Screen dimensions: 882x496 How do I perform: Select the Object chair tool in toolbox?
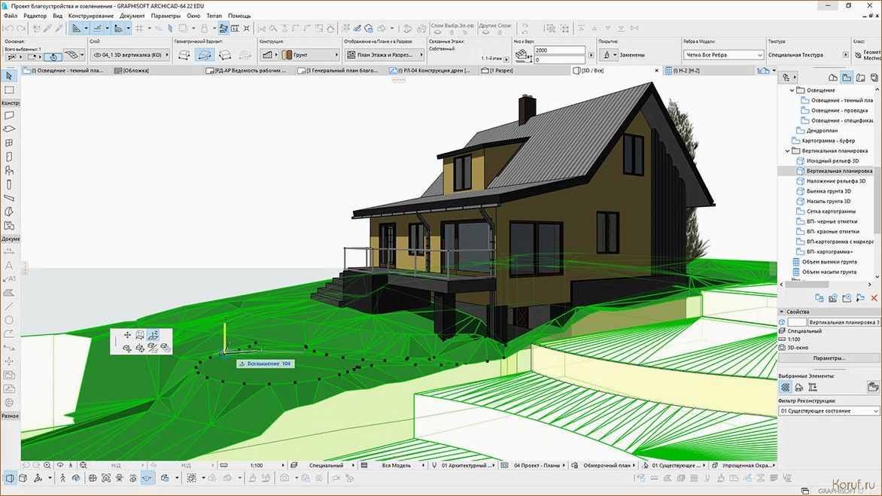point(9,170)
